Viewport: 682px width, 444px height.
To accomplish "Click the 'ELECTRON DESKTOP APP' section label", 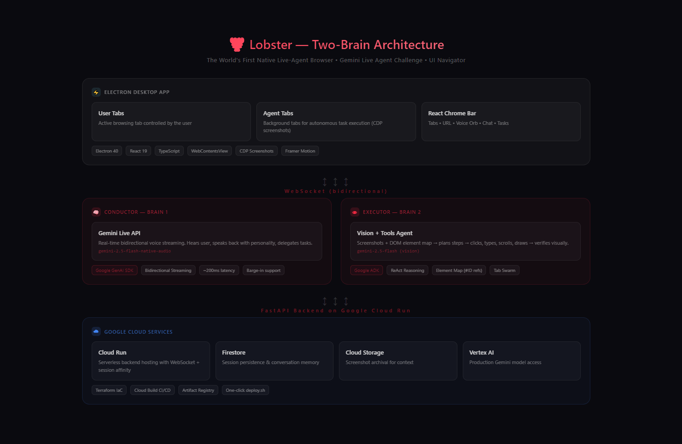I will [137, 92].
